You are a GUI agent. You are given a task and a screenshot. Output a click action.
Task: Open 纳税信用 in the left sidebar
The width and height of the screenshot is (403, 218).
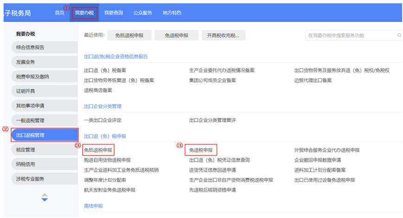coord(42,164)
